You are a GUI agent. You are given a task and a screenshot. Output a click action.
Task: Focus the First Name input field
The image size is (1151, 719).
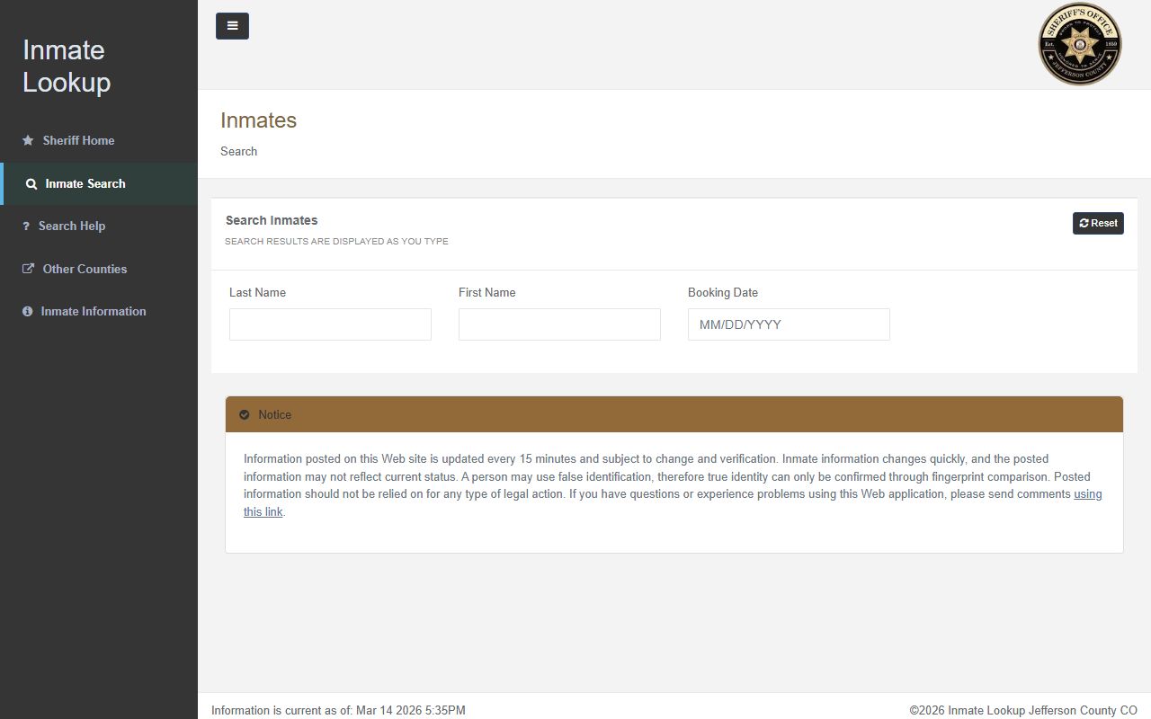click(559, 324)
